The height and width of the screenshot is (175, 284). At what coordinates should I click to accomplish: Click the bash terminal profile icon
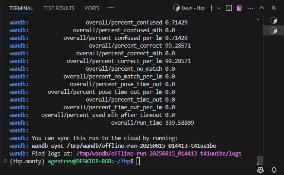[176, 8]
